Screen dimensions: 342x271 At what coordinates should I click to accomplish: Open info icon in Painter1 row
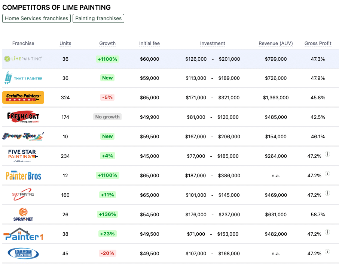(327, 232)
